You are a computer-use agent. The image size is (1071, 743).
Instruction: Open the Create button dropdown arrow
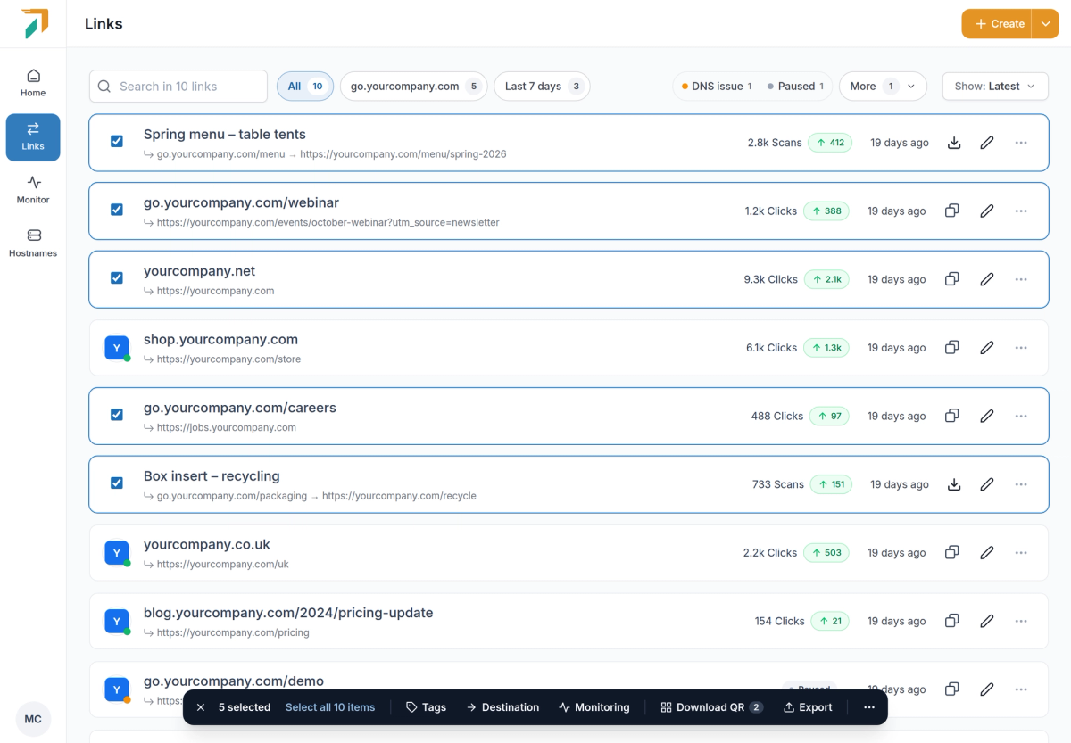click(1045, 24)
